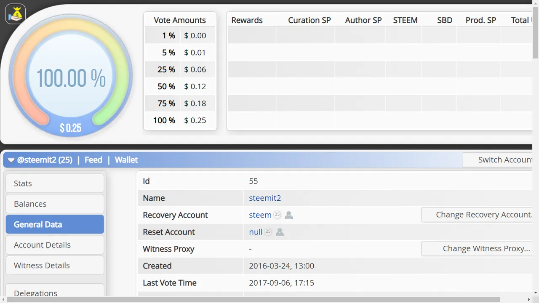
Task: Click Change Recovery Account button
Action: point(477,215)
